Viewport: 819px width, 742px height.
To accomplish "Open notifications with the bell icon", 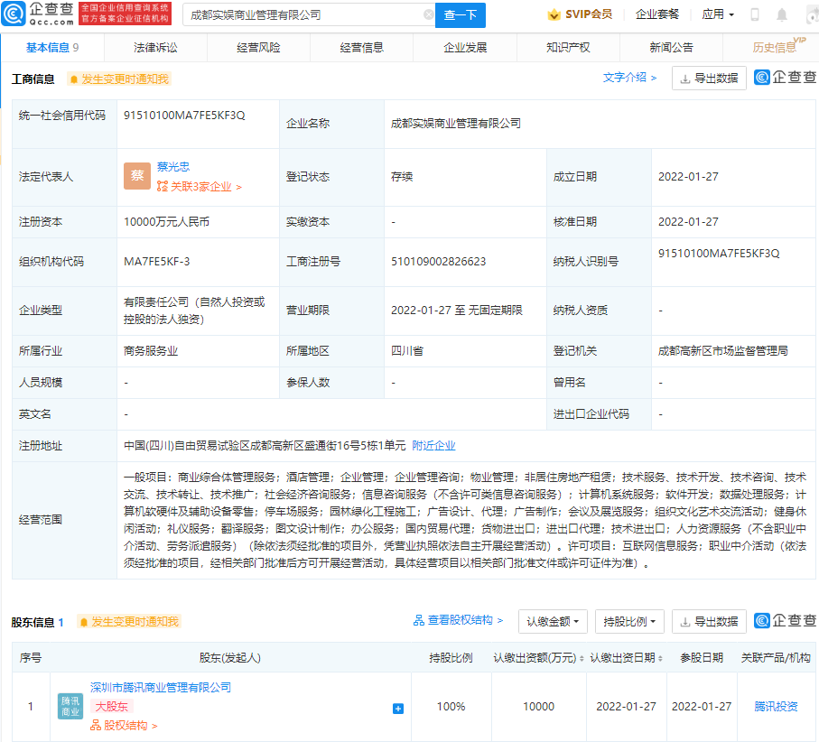I will pos(781,14).
